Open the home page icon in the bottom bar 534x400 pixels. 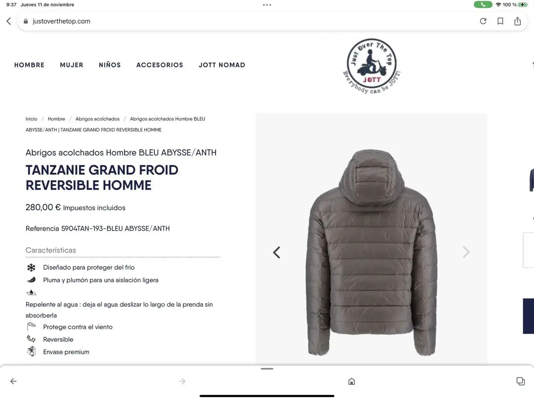(x=351, y=381)
